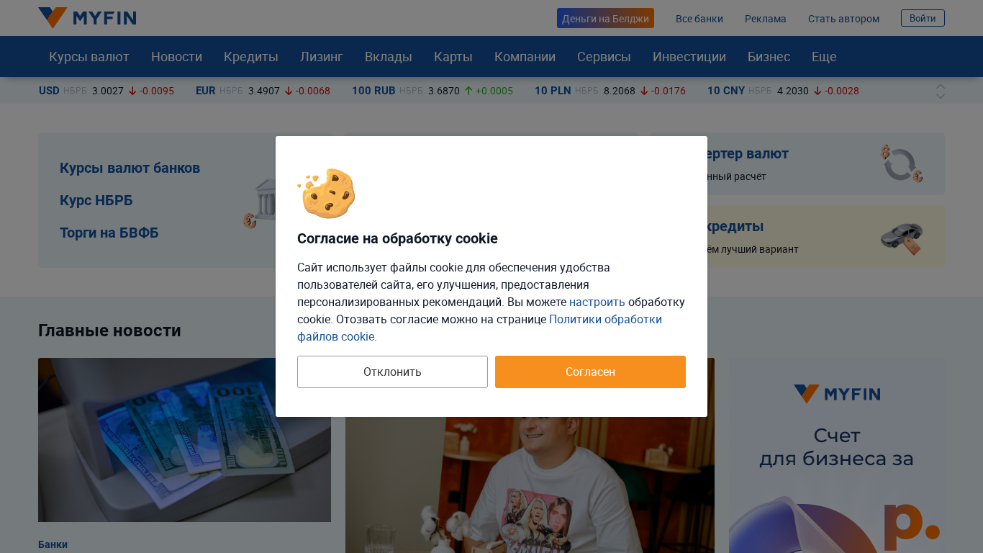Click up chevron on currency ticker

point(940,86)
